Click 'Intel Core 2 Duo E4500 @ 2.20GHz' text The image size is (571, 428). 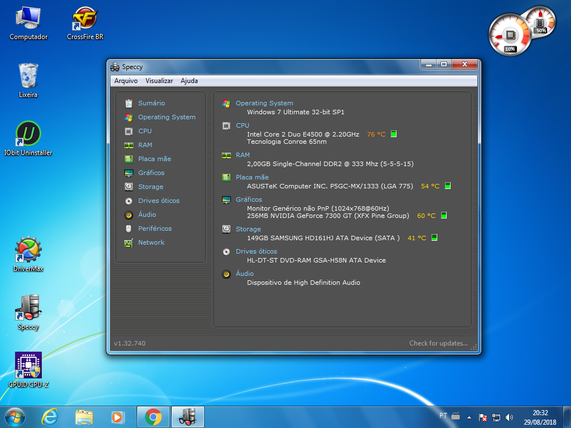coord(303,134)
